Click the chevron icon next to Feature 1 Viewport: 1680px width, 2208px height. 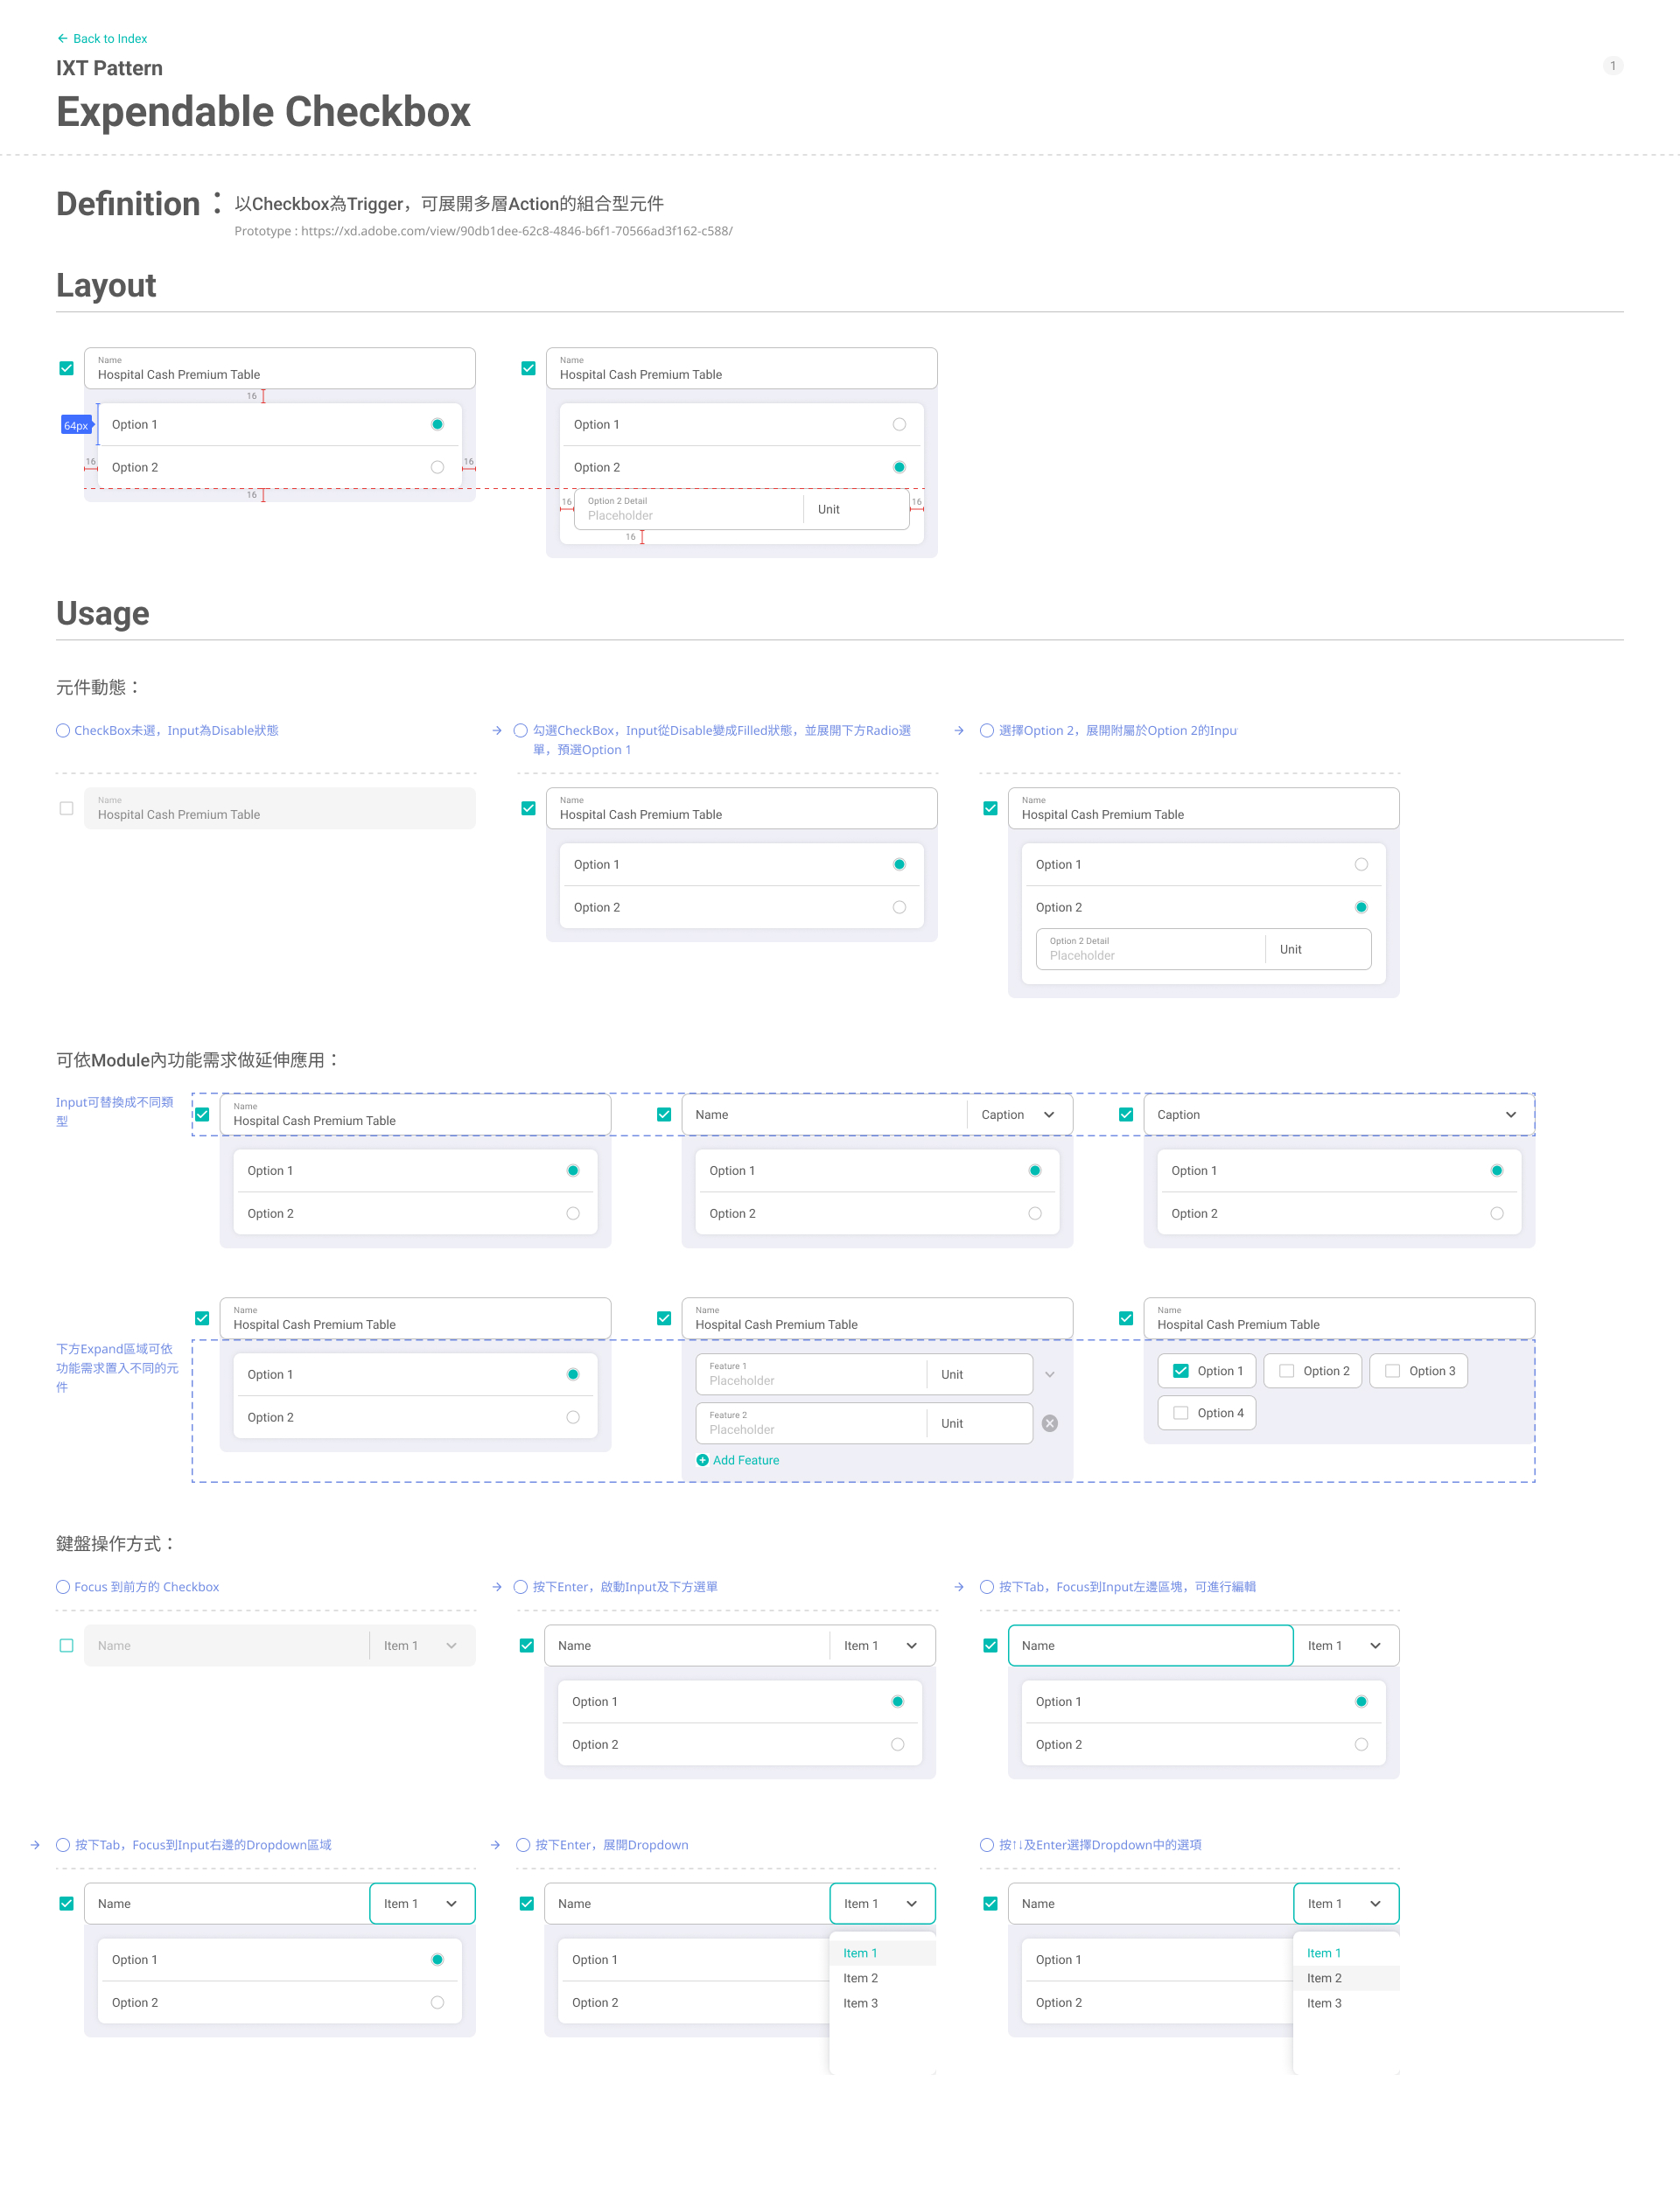point(1049,1374)
